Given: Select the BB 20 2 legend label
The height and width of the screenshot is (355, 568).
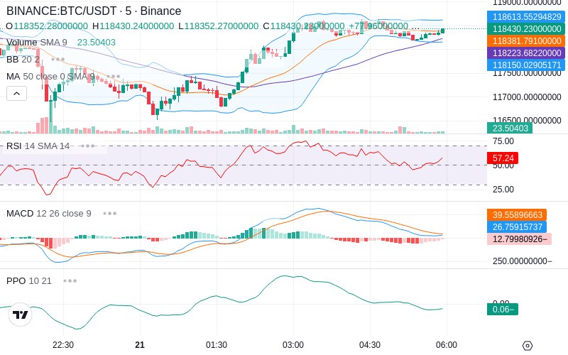Looking at the screenshot, I should (x=23, y=60).
